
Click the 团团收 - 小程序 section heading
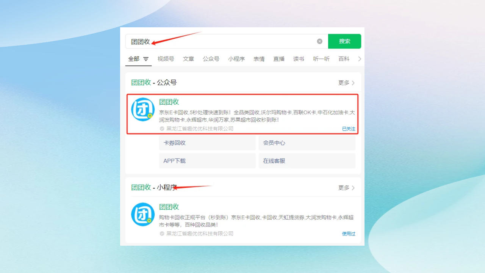pos(154,187)
